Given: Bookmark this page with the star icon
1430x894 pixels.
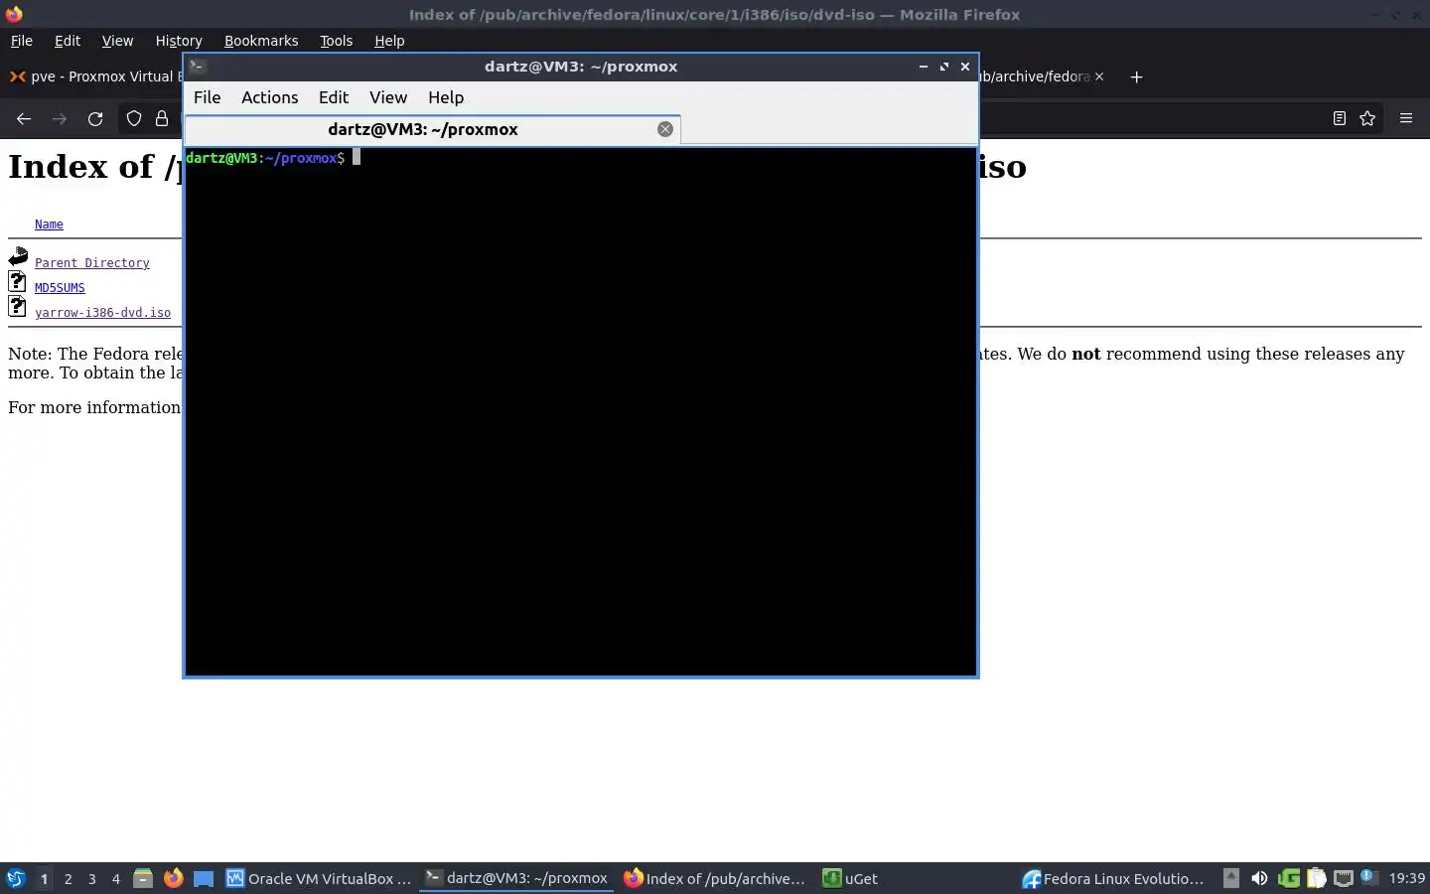Looking at the screenshot, I should pos(1367,118).
